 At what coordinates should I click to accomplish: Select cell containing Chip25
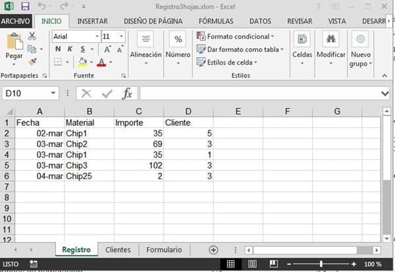pyautogui.click(x=89, y=177)
